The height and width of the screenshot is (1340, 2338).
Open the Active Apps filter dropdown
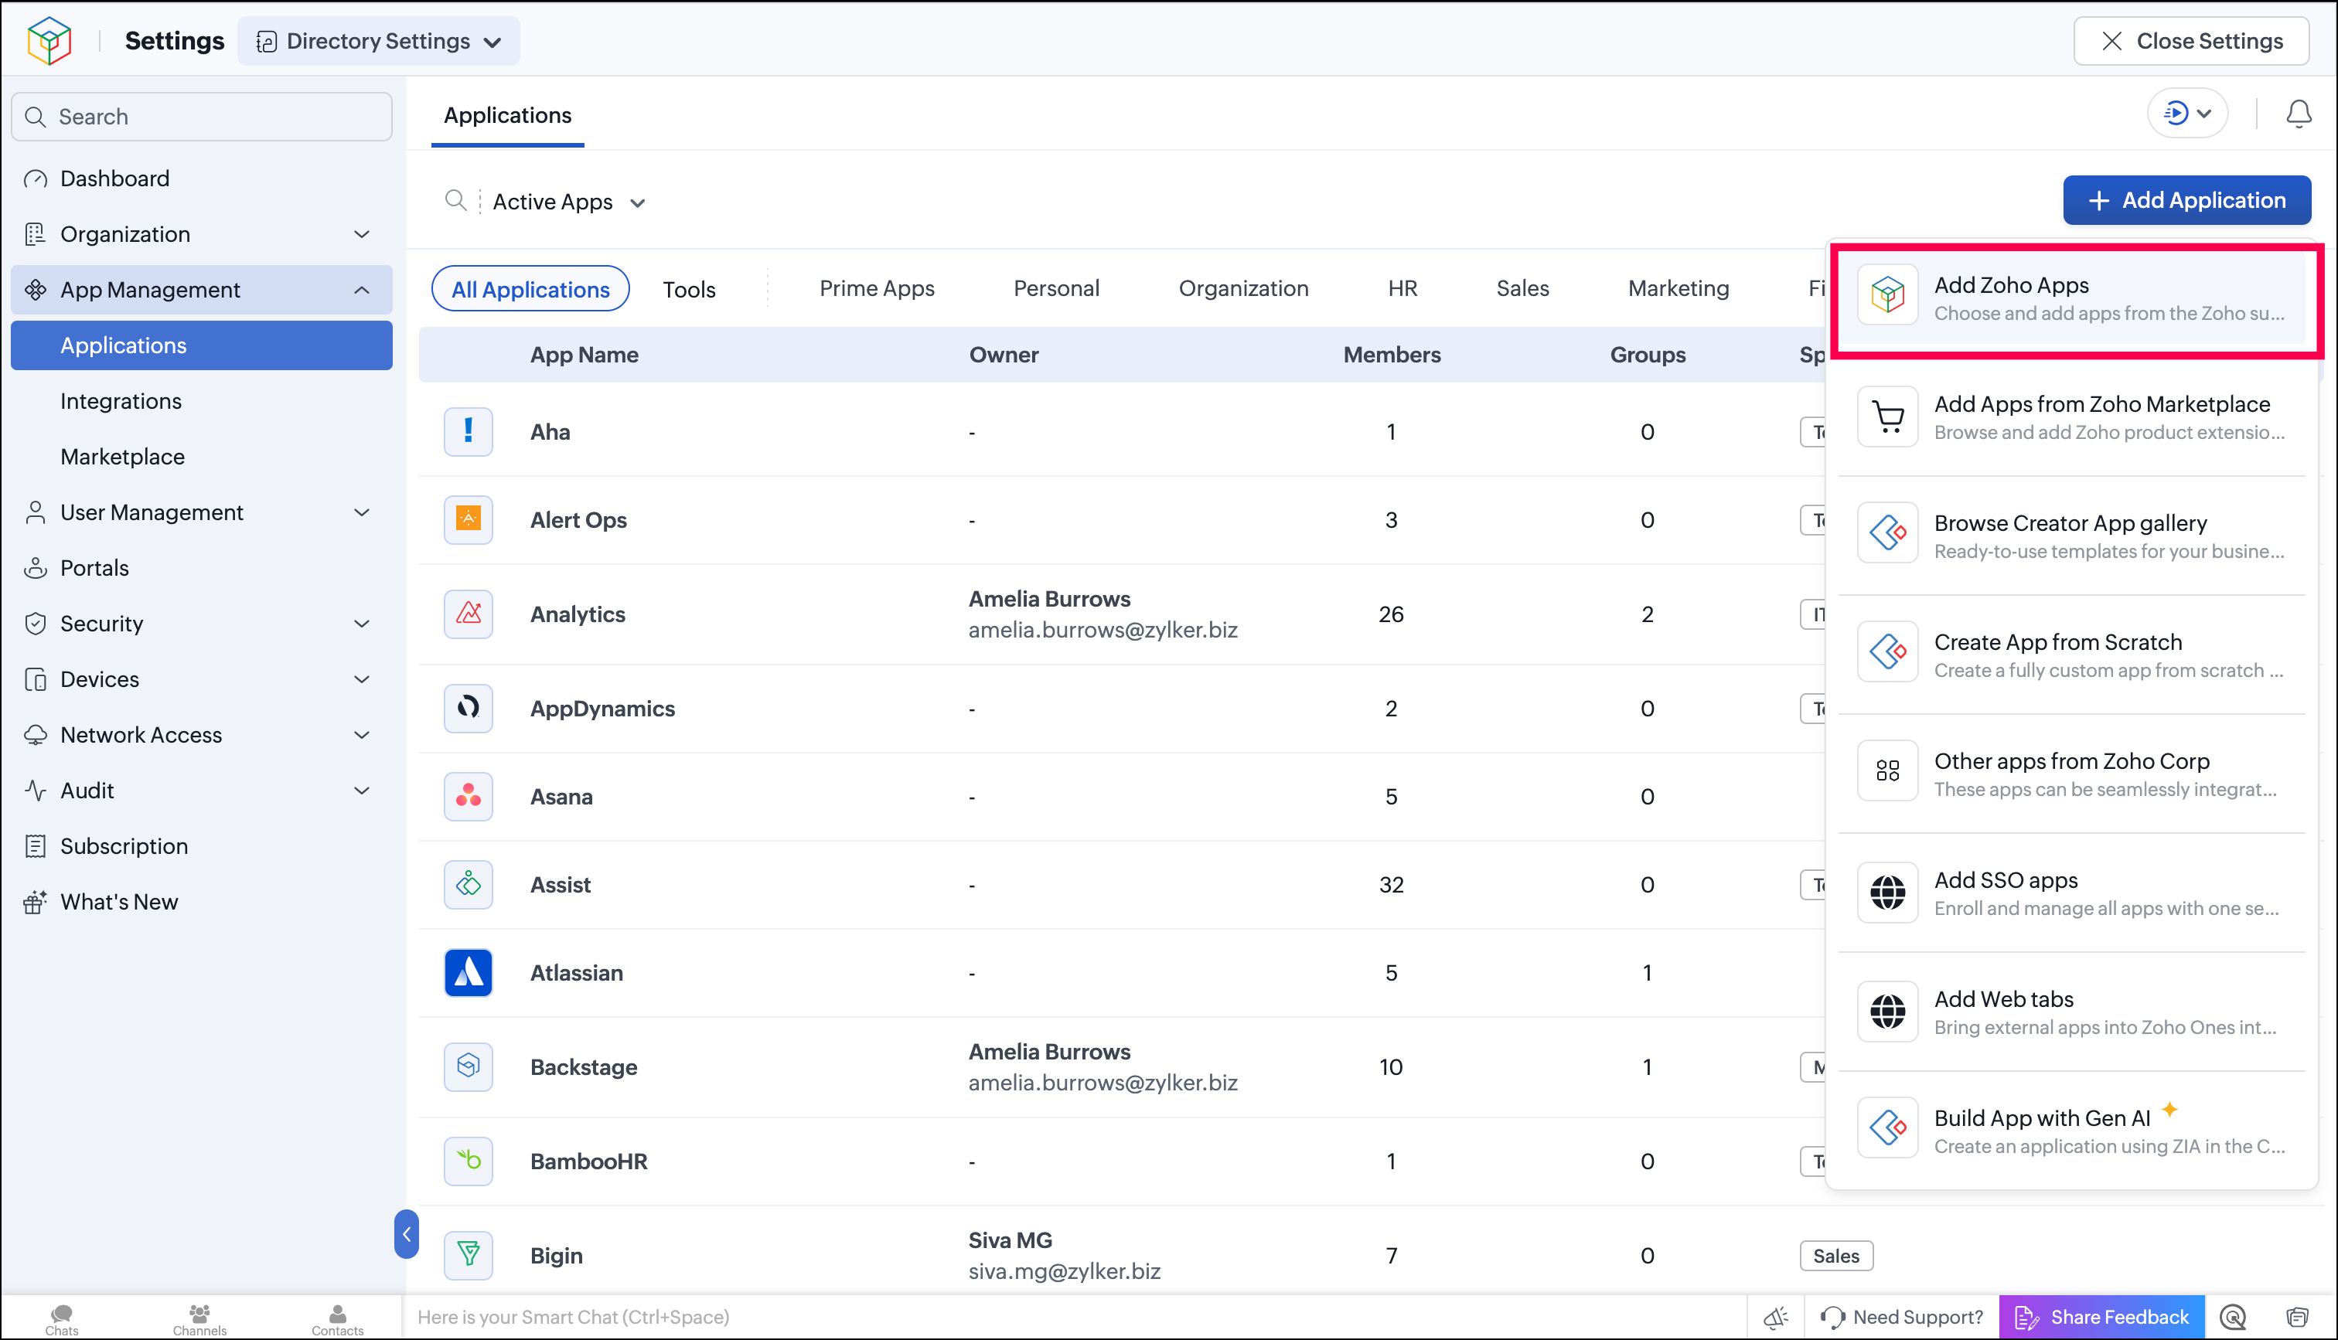coord(569,202)
